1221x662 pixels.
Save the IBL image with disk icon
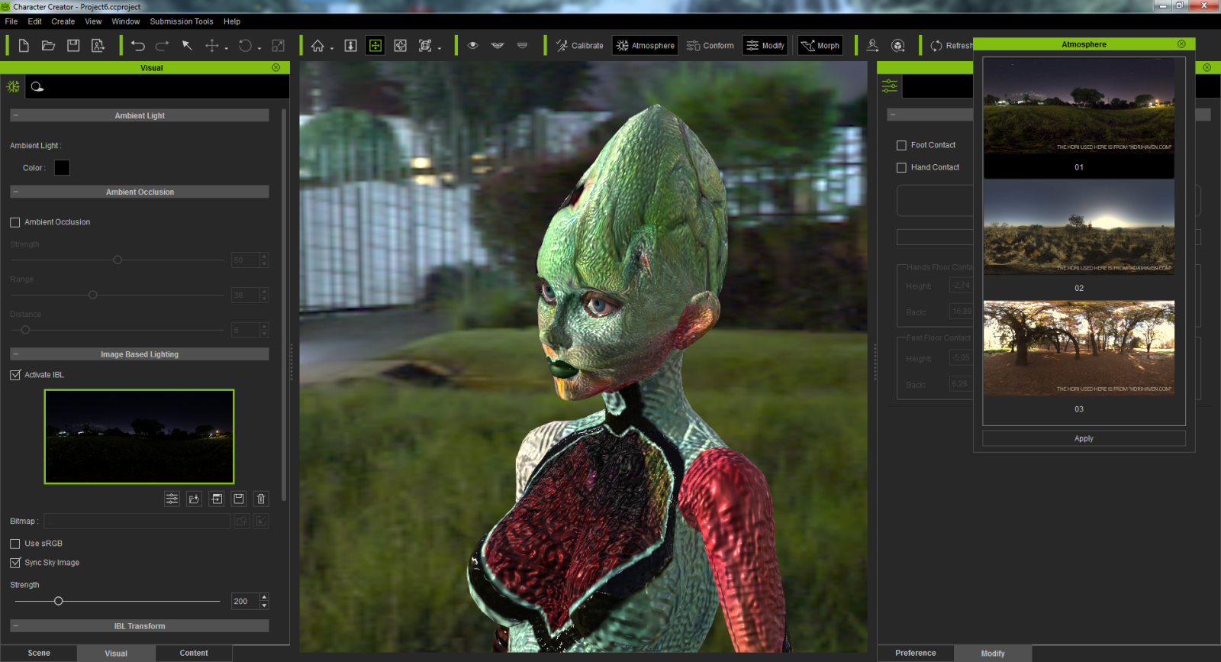click(239, 499)
